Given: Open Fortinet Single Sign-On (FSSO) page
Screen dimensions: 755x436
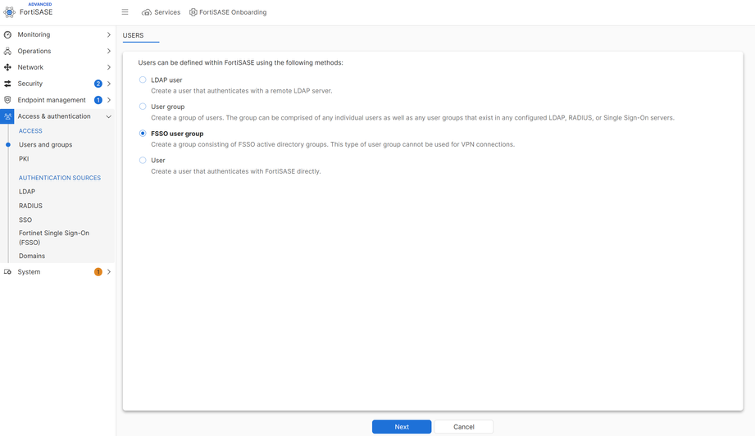Looking at the screenshot, I should pos(53,238).
